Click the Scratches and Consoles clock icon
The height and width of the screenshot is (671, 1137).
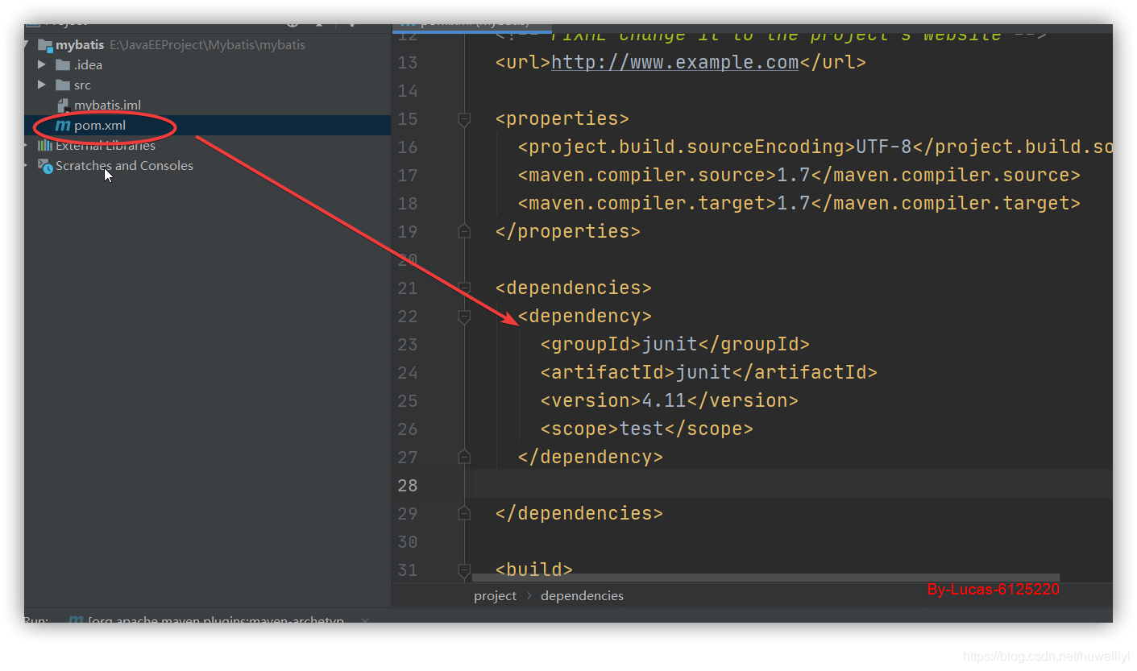pos(45,166)
